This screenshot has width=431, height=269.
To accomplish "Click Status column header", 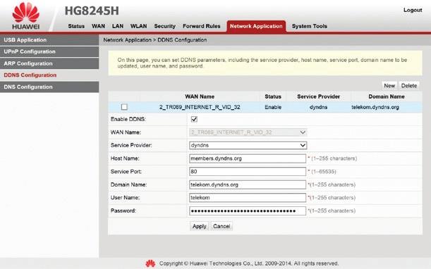I will coord(273,96).
